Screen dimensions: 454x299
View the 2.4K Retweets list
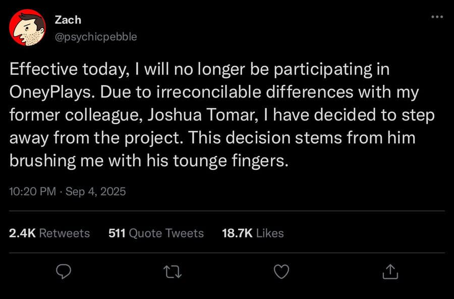pyautogui.click(x=49, y=233)
